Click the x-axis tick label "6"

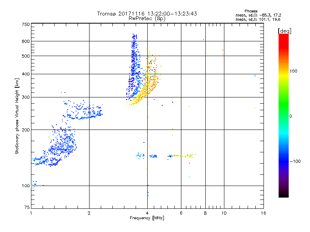tap(181, 213)
